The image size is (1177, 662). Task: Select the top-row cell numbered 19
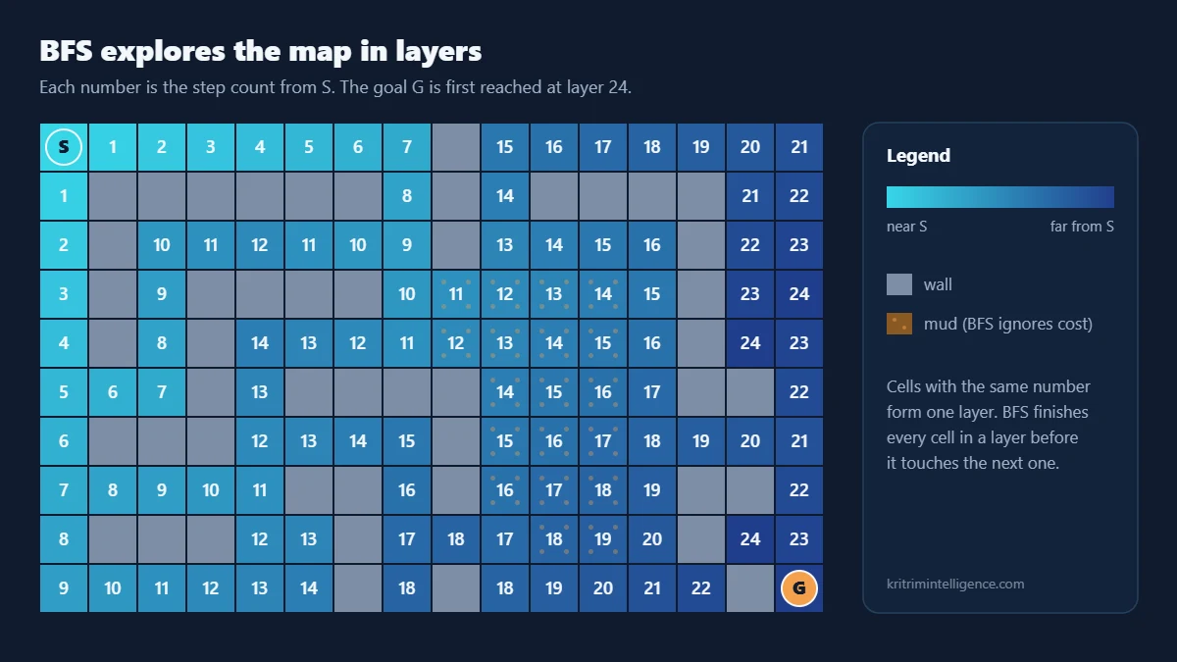click(701, 147)
